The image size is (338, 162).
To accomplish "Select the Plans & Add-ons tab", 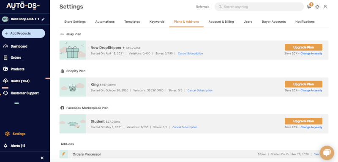I will (186, 22).
